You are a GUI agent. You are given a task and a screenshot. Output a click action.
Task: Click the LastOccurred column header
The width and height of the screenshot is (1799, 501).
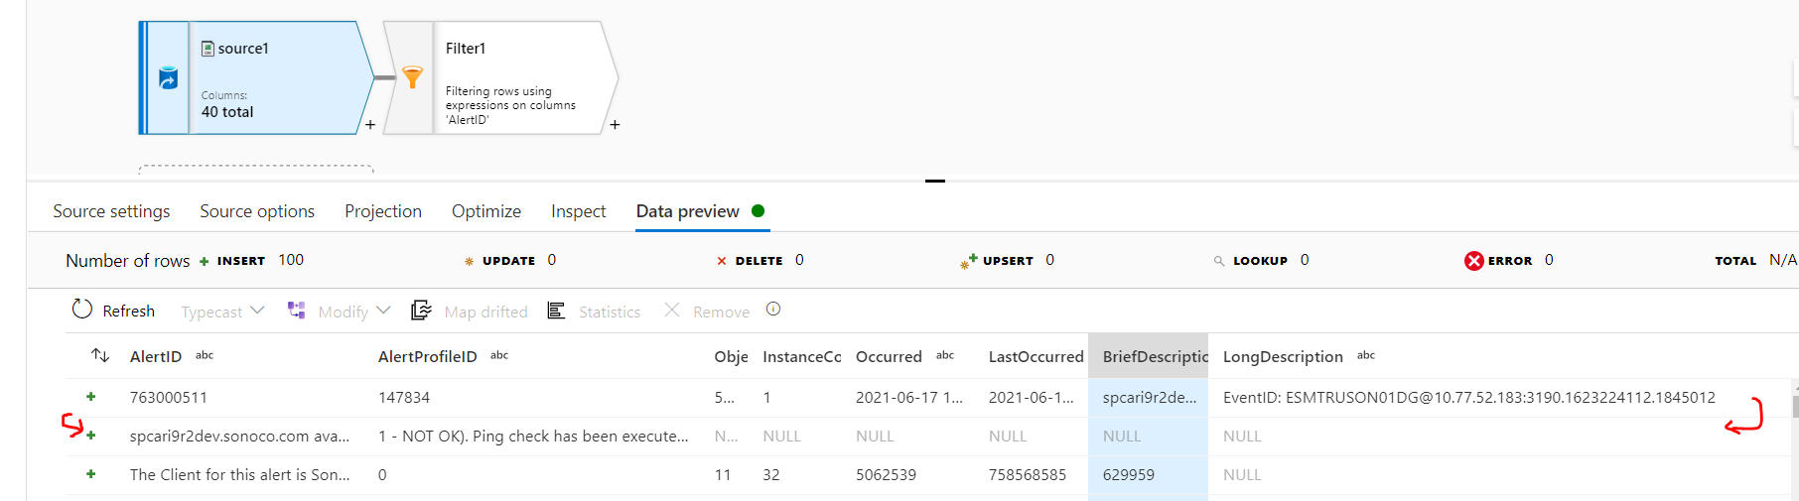coord(1036,356)
